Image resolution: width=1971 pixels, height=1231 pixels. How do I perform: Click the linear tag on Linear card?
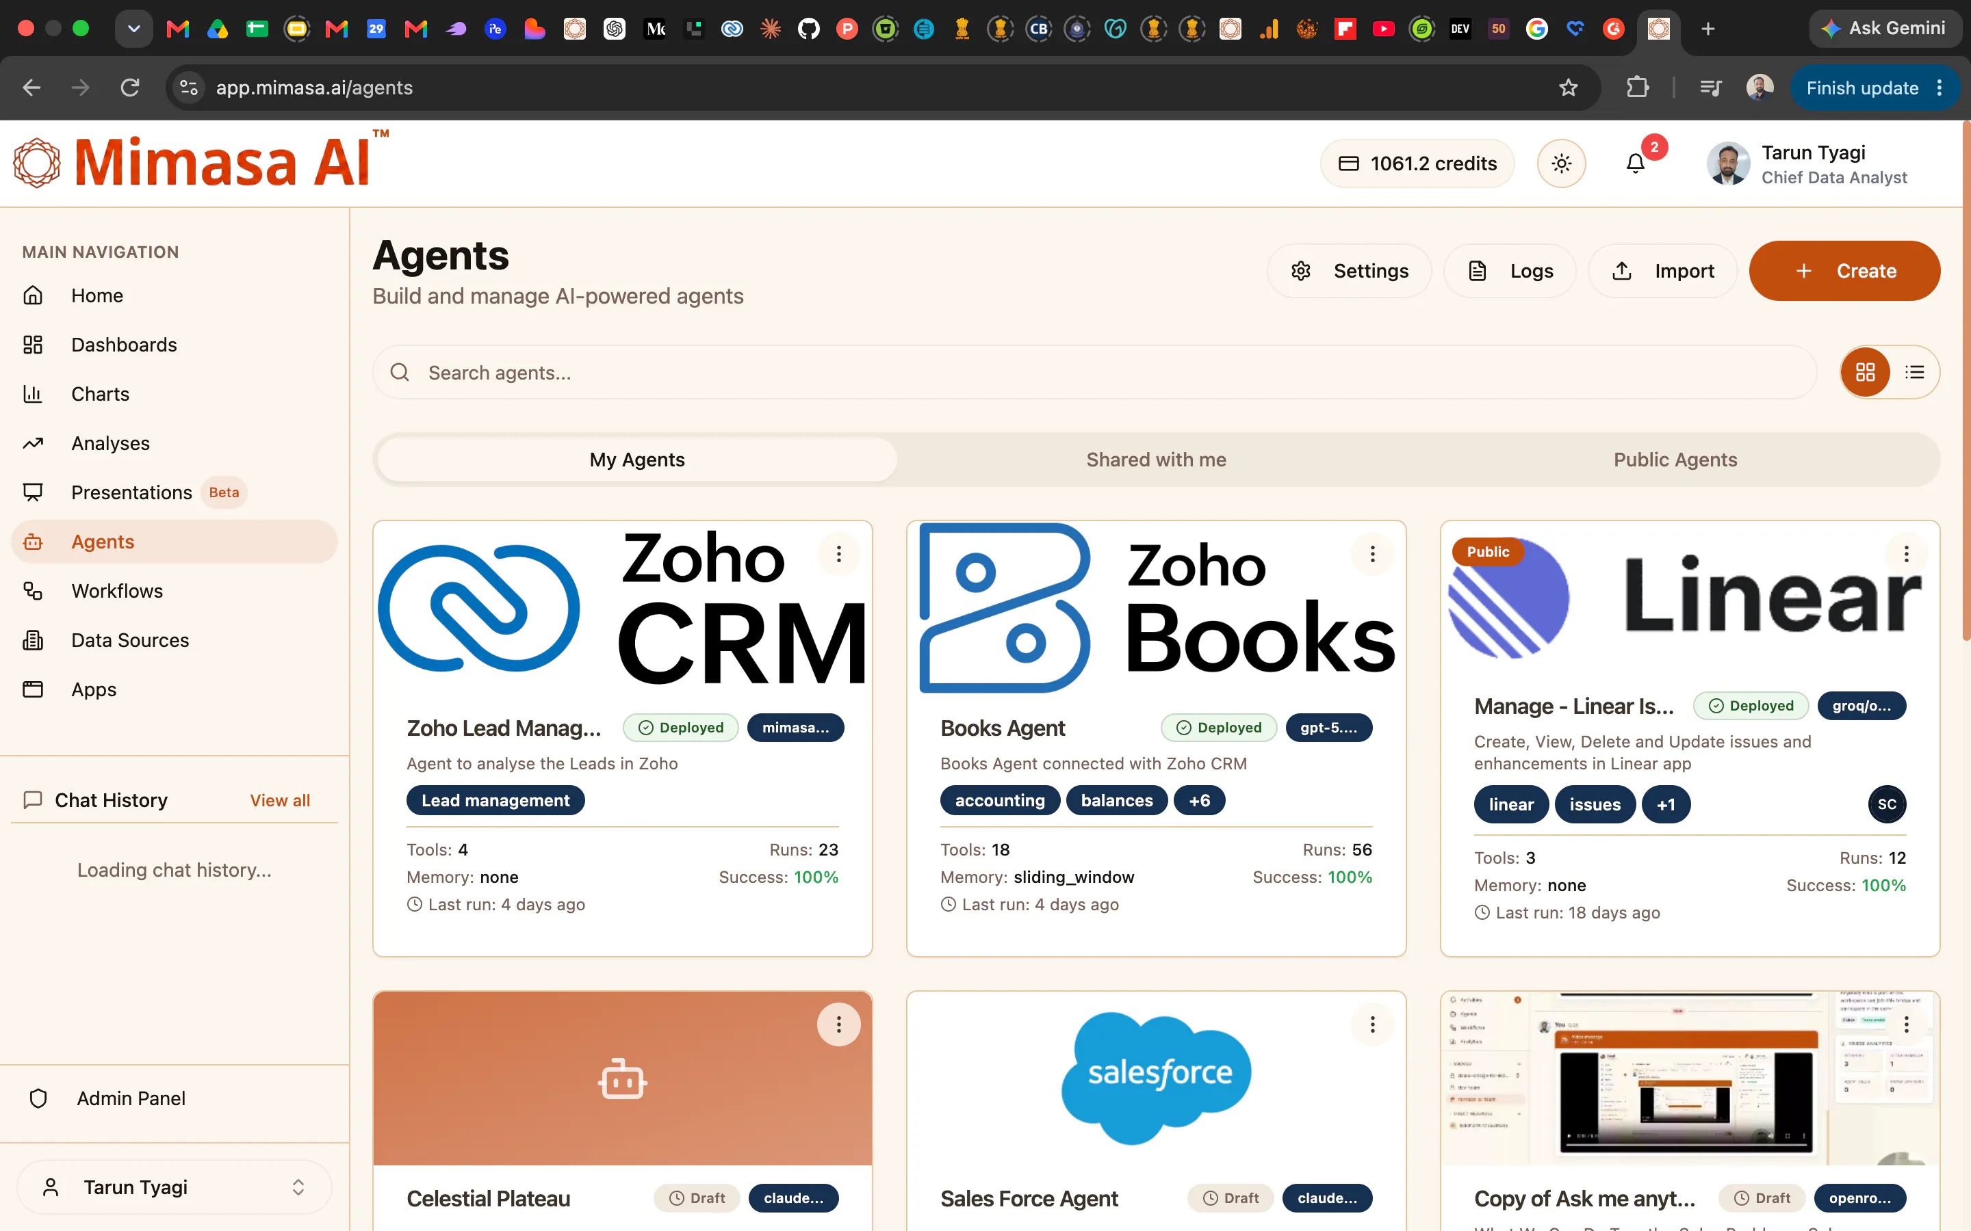pyautogui.click(x=1511, y=804)
